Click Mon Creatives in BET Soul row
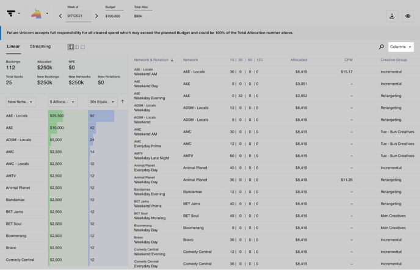420x270 pixels. coord(393,216)
